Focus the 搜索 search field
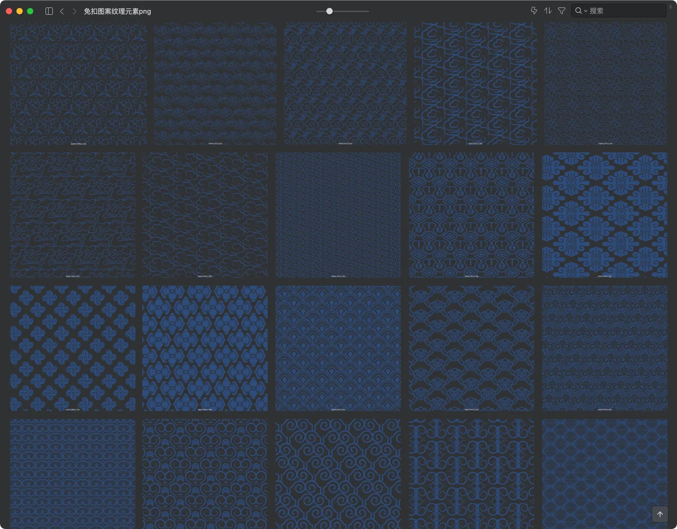The width and height of the screenshot is (677, 529). (624, 11)
